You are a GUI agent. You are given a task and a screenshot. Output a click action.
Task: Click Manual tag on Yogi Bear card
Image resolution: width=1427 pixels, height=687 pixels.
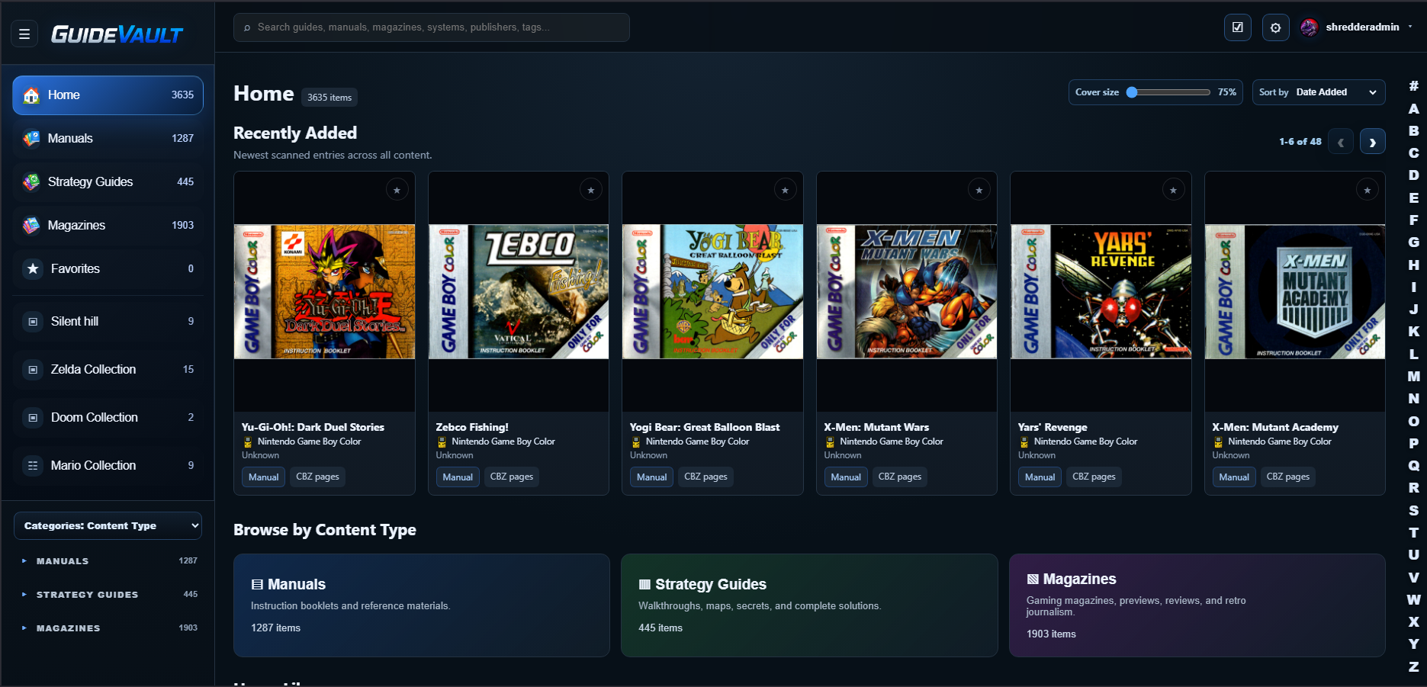(x=652, y=477)
